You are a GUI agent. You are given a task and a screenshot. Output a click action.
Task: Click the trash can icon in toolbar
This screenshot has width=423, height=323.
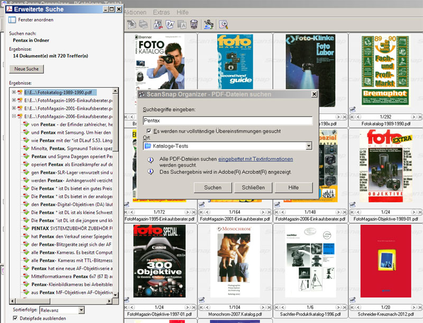click(194, 24)
